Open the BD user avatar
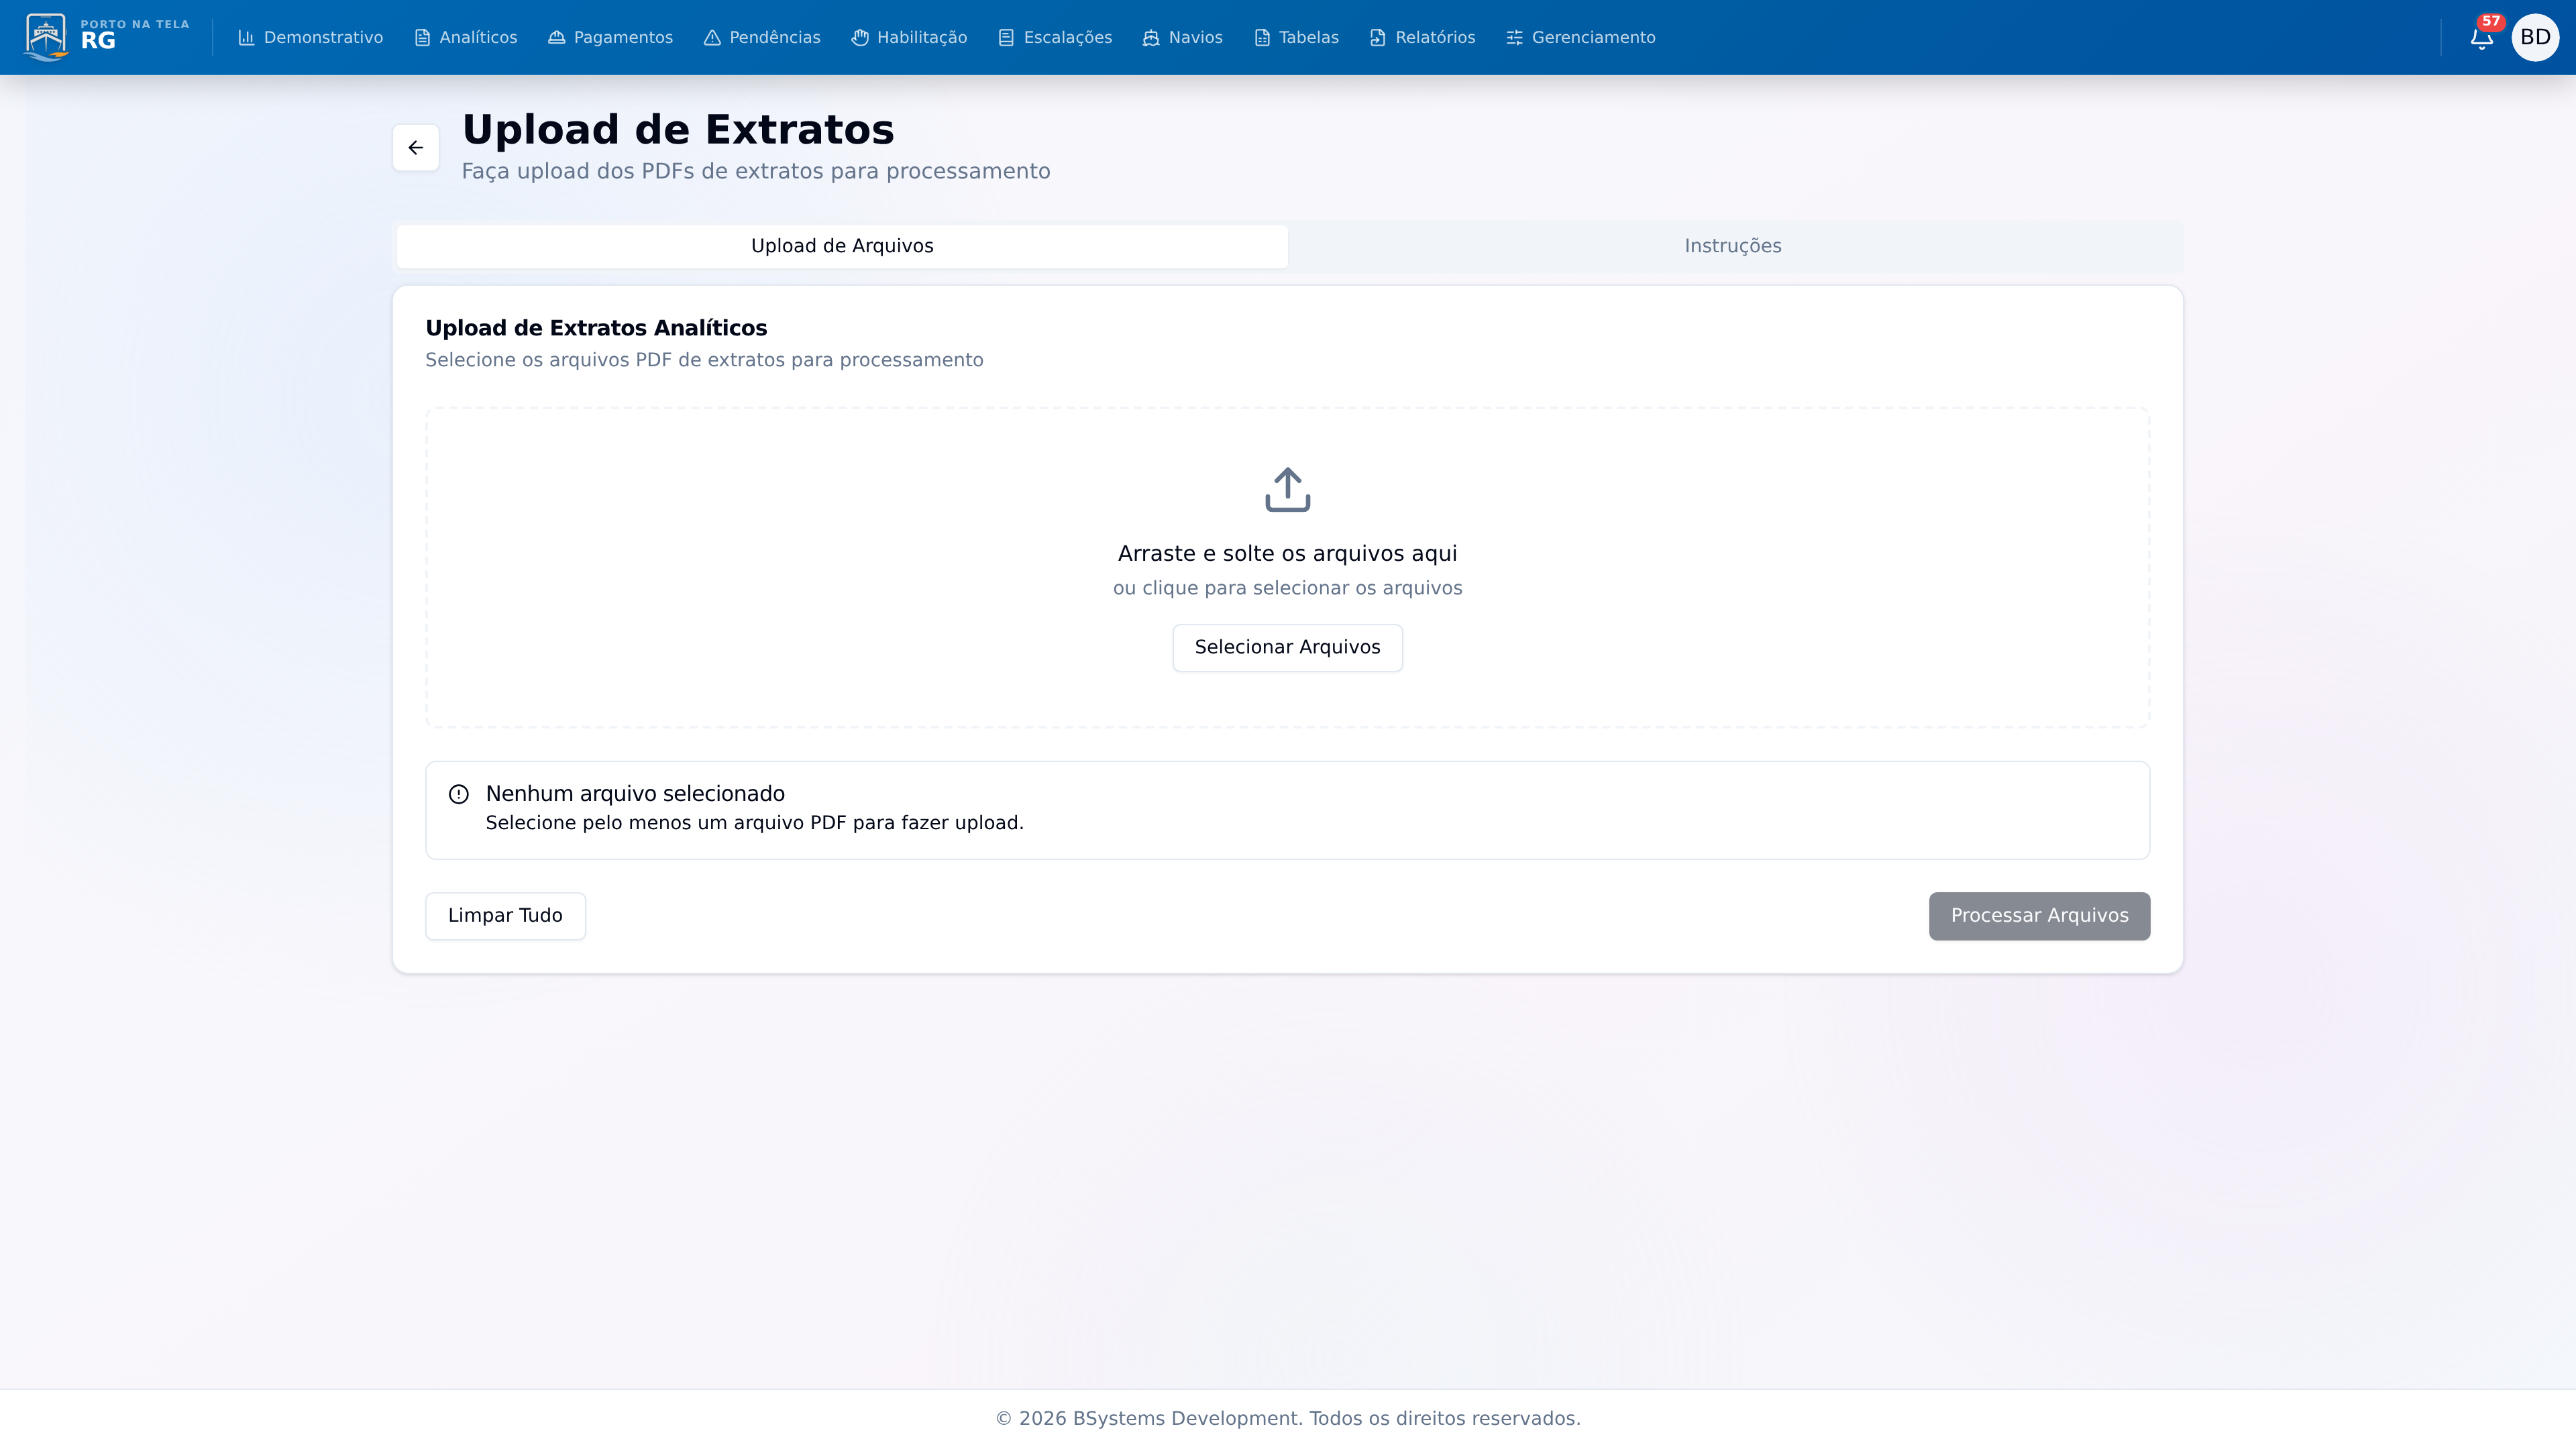Image resolution: width=2576 pixels, height=1449 pixels. click(x=2536, y=37)
